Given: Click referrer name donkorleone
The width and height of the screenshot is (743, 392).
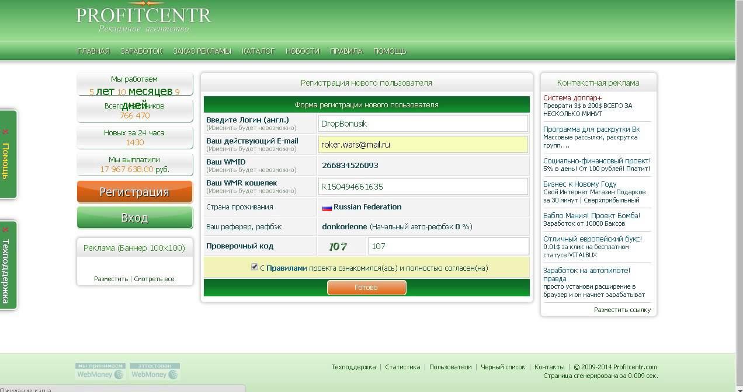Looking at the screenshot, I should point(345,226).
